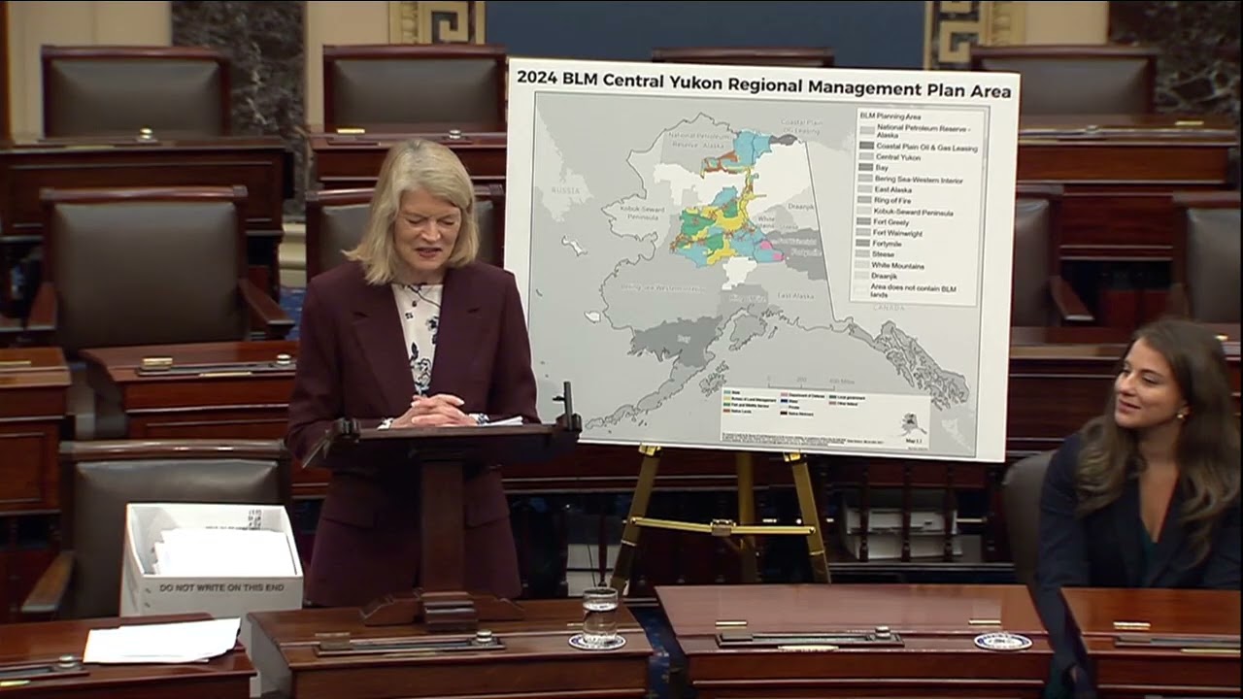Viewport: 1243px width, 699px height.
Task: Click the 'Bering Sea-Western Interior' legend entry
Action: [910, 180]
